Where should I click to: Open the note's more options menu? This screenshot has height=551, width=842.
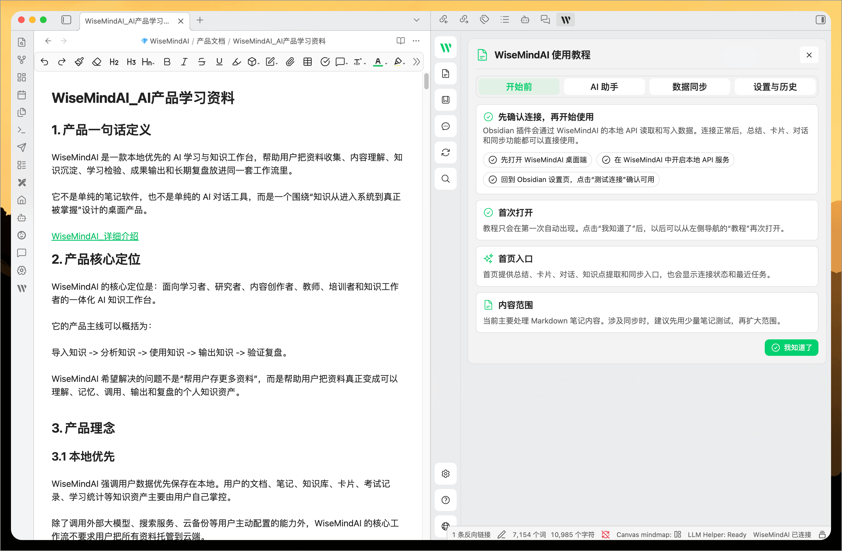click(x=416, y=41)
